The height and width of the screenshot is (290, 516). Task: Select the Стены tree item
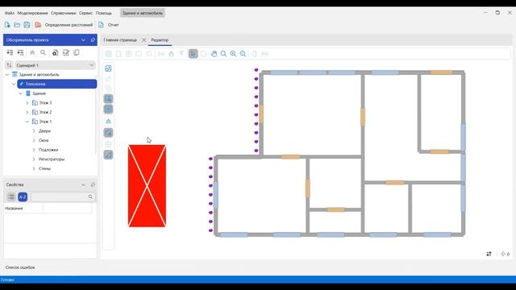(x=45, y=168)
